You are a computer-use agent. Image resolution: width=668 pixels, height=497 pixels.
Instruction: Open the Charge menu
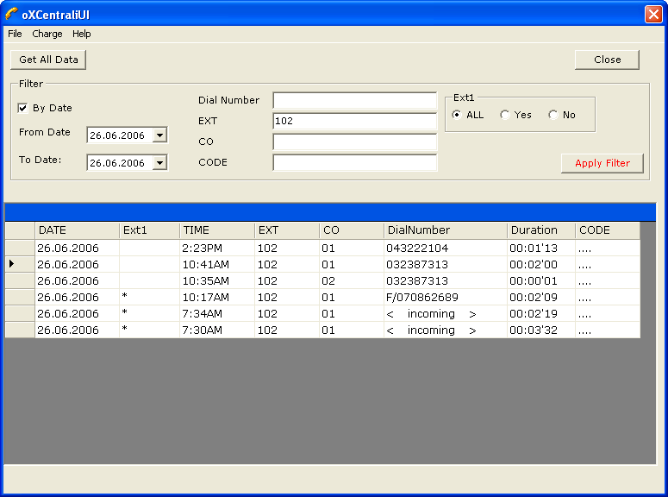coord(47,34)
